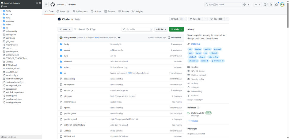Click the link icon beside chaterm.ai

coord(189,44)
